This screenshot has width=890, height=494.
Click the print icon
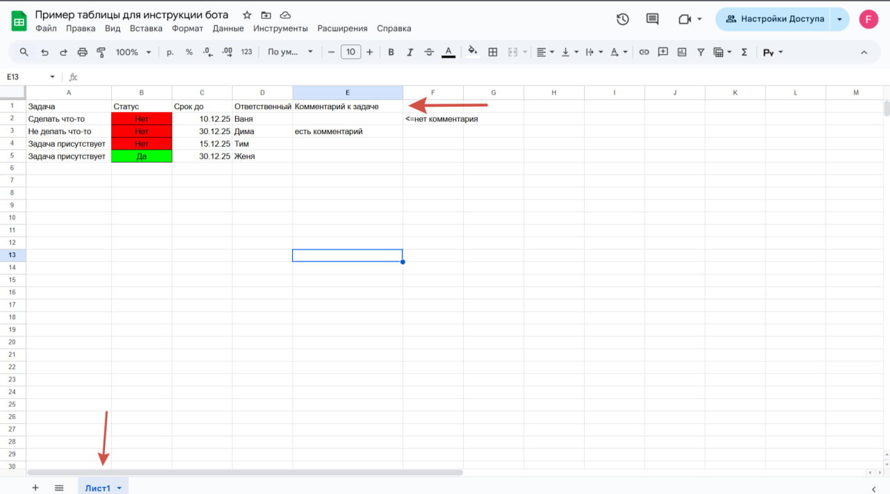[83, 52]
